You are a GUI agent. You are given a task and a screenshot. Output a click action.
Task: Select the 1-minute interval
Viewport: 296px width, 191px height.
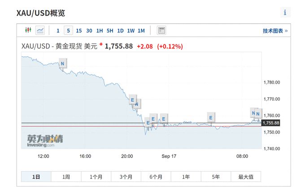58,31
